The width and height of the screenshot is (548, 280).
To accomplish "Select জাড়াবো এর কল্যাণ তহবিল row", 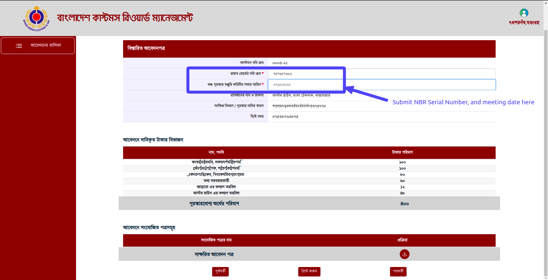I will coord(309,187).
